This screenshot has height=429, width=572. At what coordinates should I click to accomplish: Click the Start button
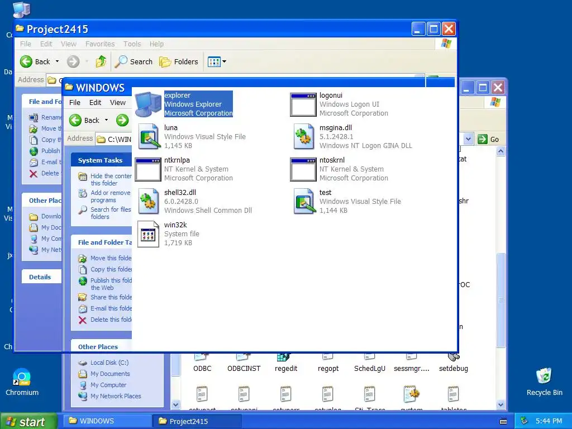28,421
